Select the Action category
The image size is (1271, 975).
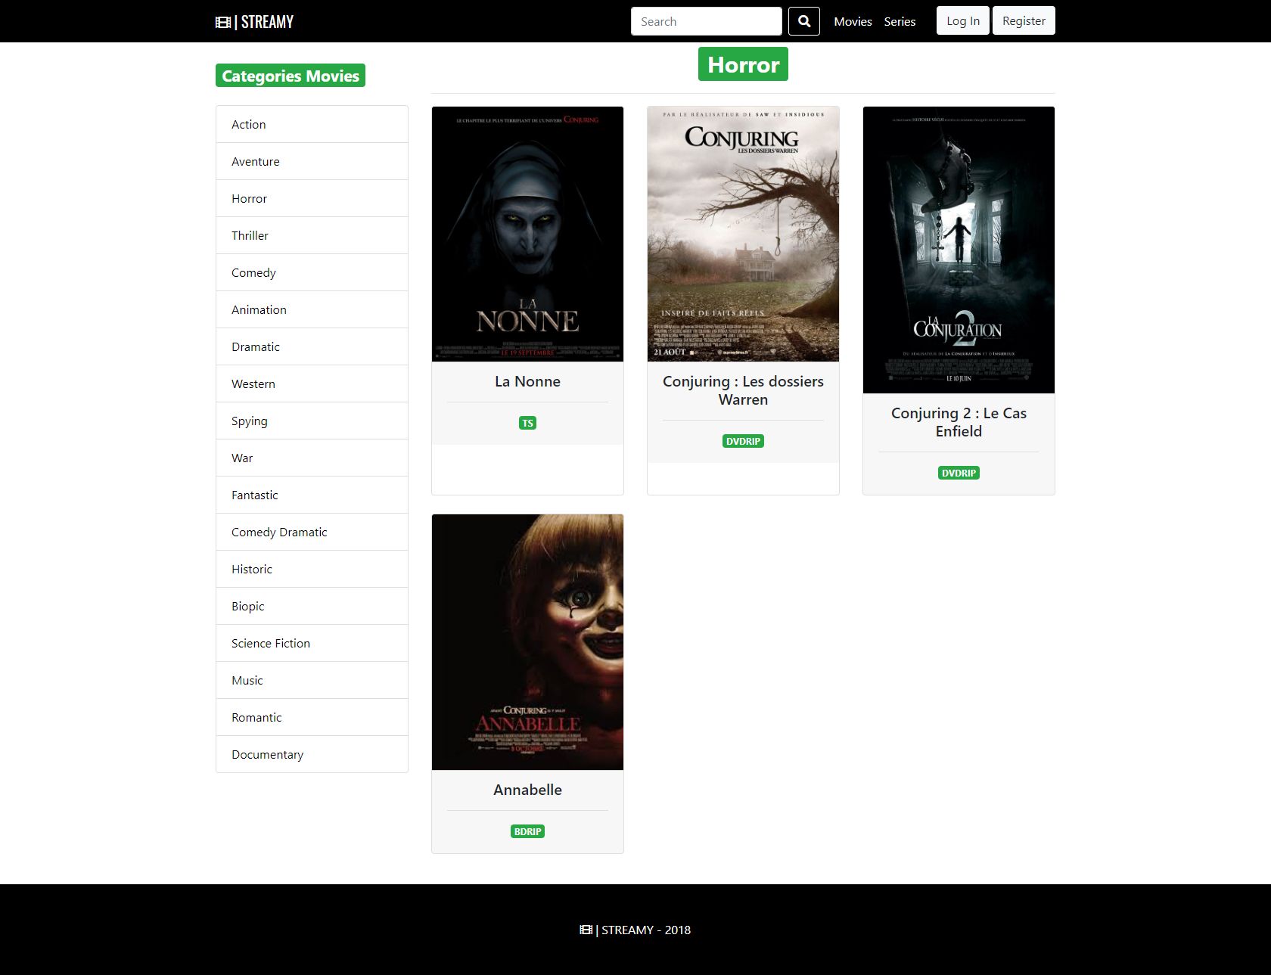point(312,124)
